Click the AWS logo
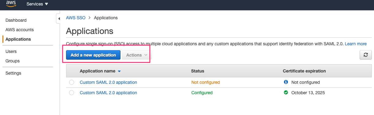 pos(11,4)
